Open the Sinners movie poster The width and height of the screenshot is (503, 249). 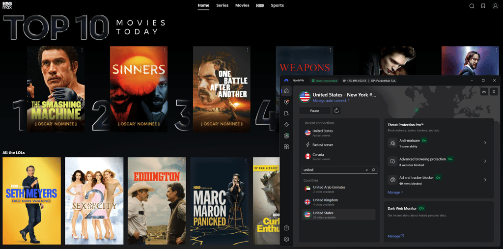click(x=139, y=89)
